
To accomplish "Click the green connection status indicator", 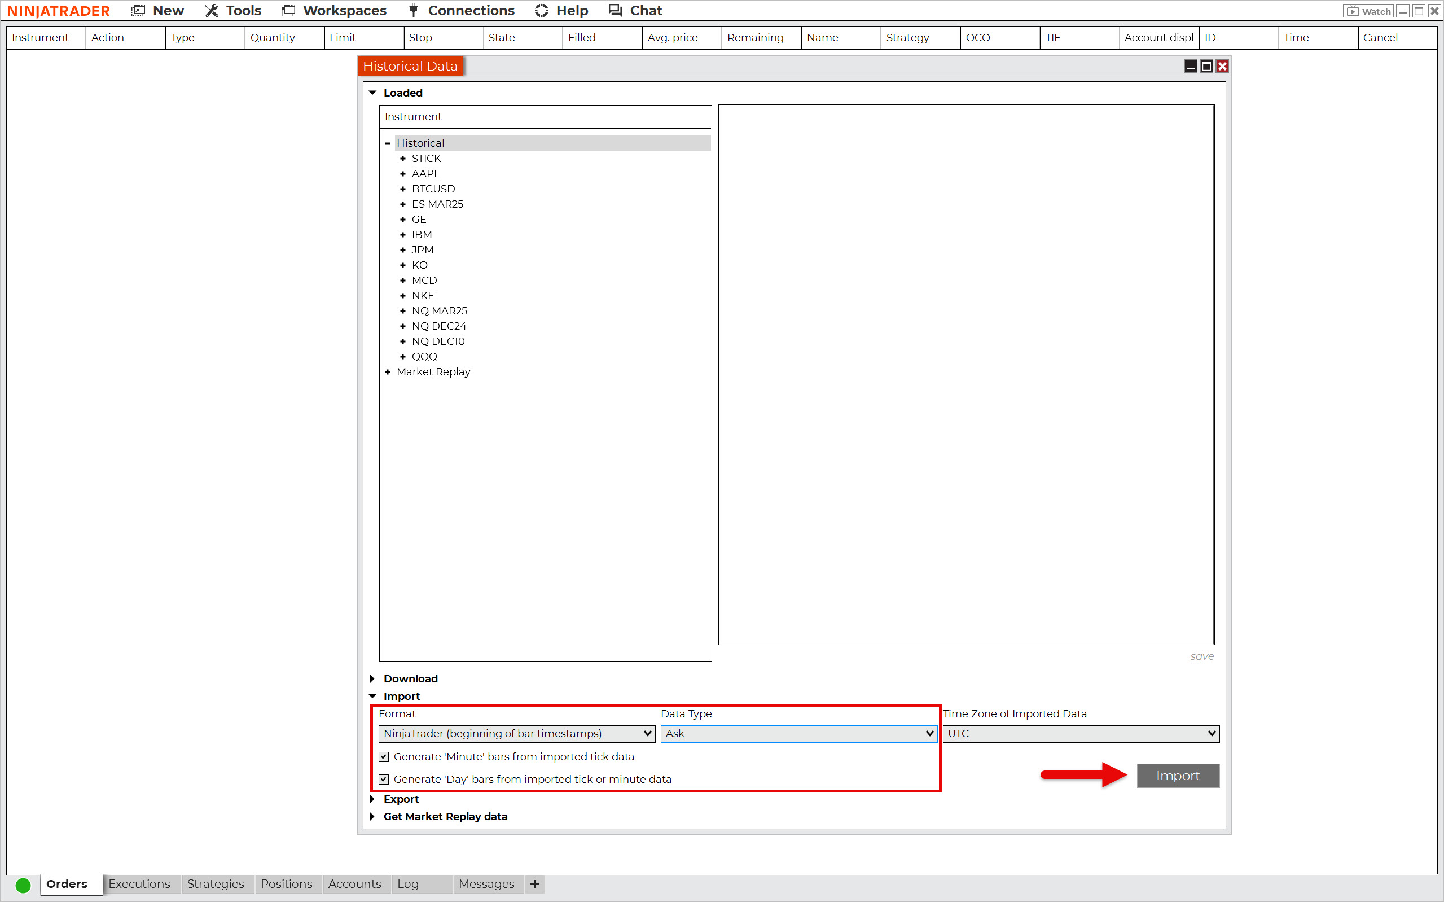I will coord(23,885).
